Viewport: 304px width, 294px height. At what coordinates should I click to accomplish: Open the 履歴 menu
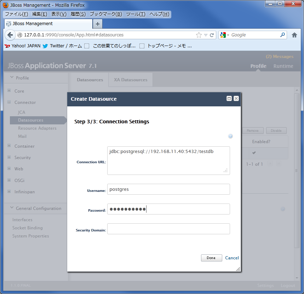click(x=78, y=14)
